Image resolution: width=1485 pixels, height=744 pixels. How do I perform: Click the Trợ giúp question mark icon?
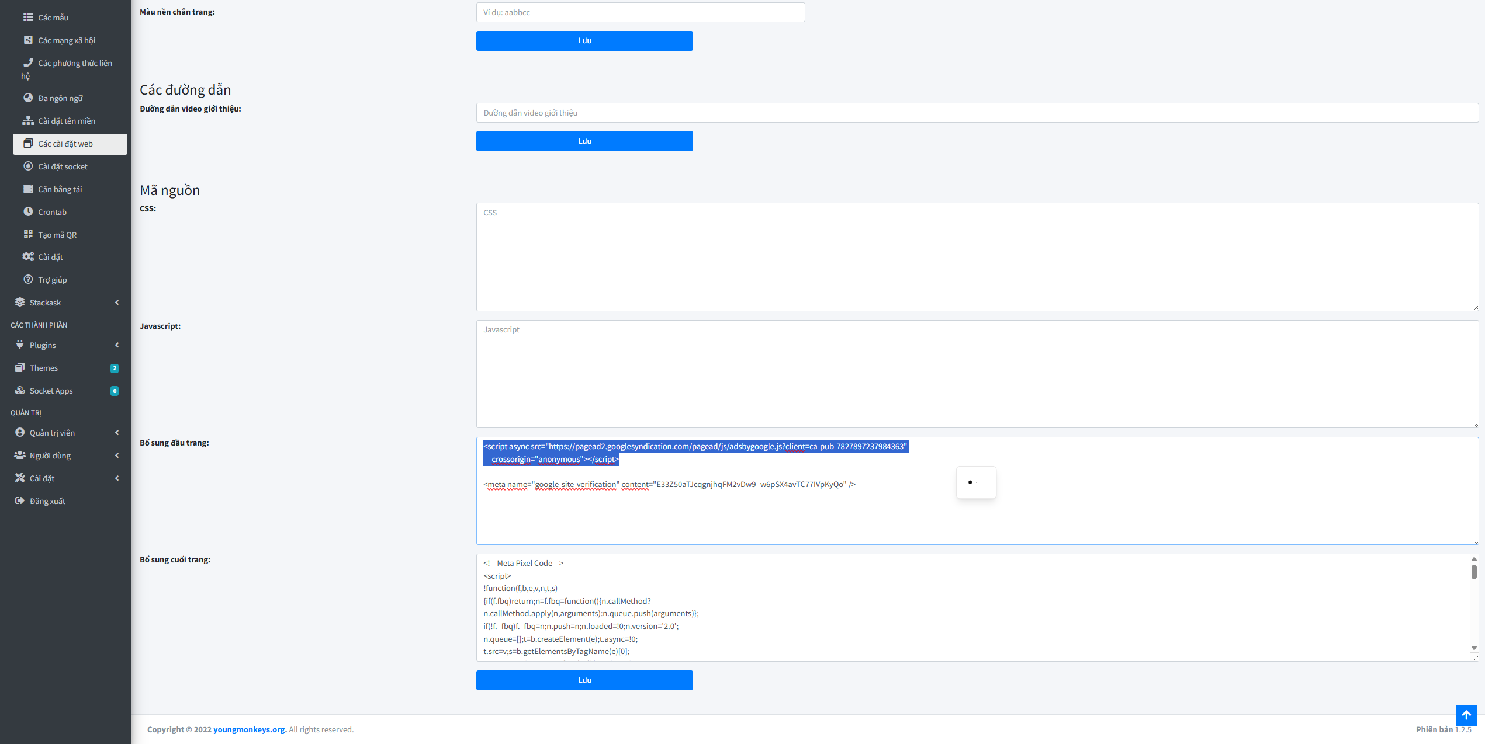tap(28, 279)
